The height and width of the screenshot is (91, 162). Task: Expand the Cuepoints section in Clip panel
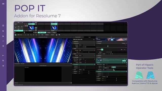[111, 56]
